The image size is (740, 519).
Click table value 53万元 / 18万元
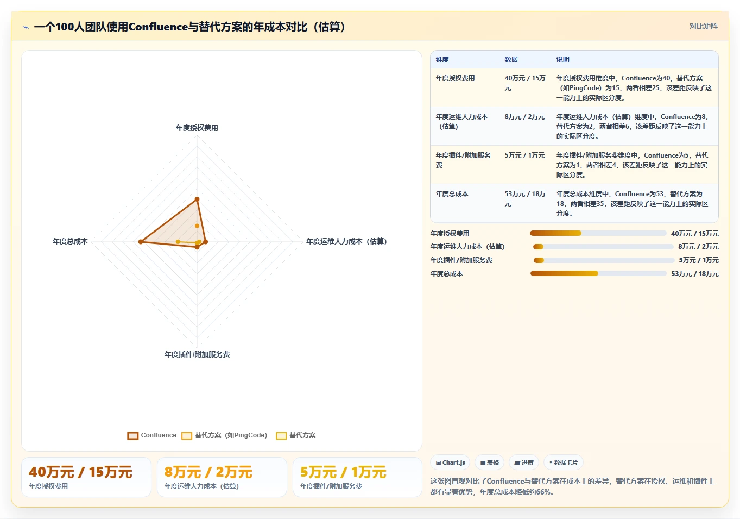(x=525, y=199)
